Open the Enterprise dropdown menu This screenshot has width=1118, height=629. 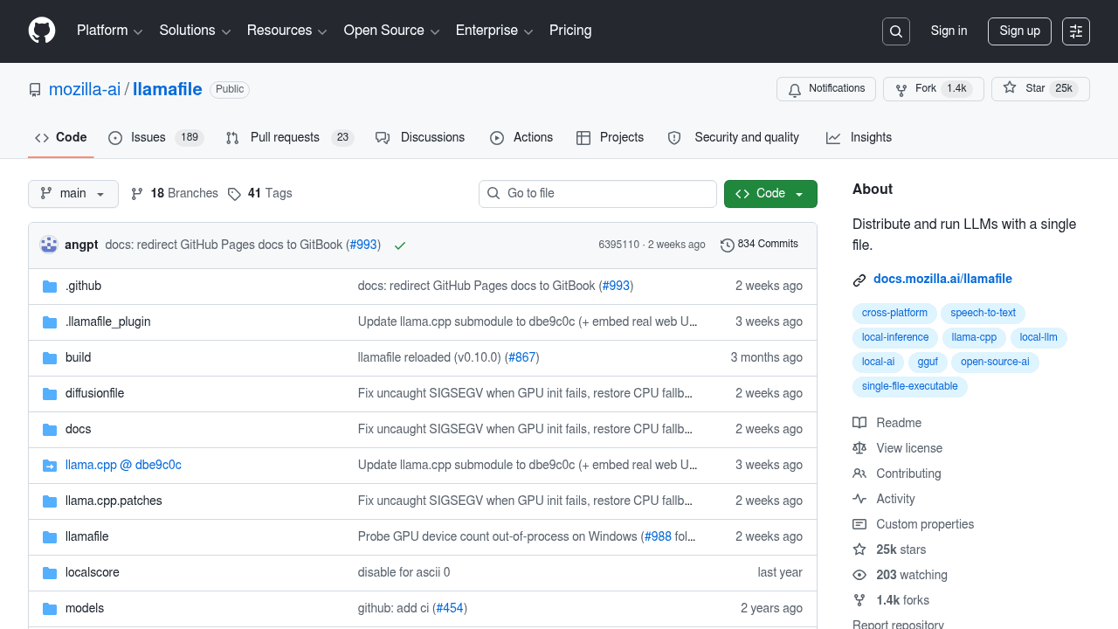click(x=494, y=31)
